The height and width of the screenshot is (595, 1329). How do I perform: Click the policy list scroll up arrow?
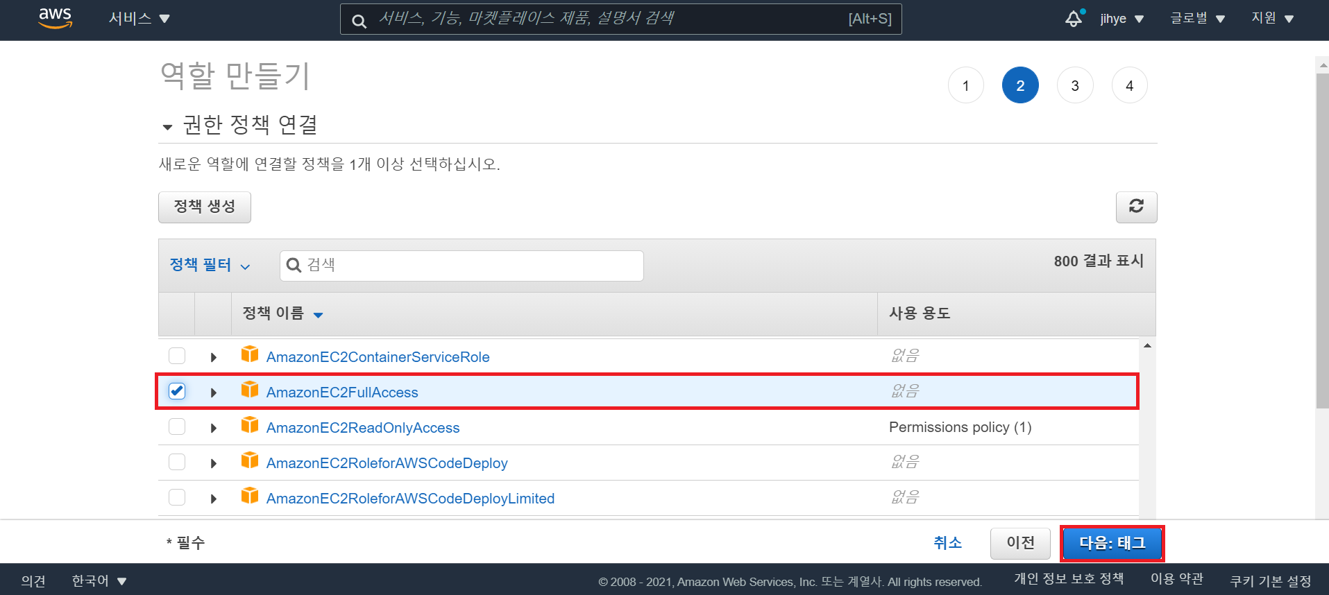click(x=1147, y=345)
